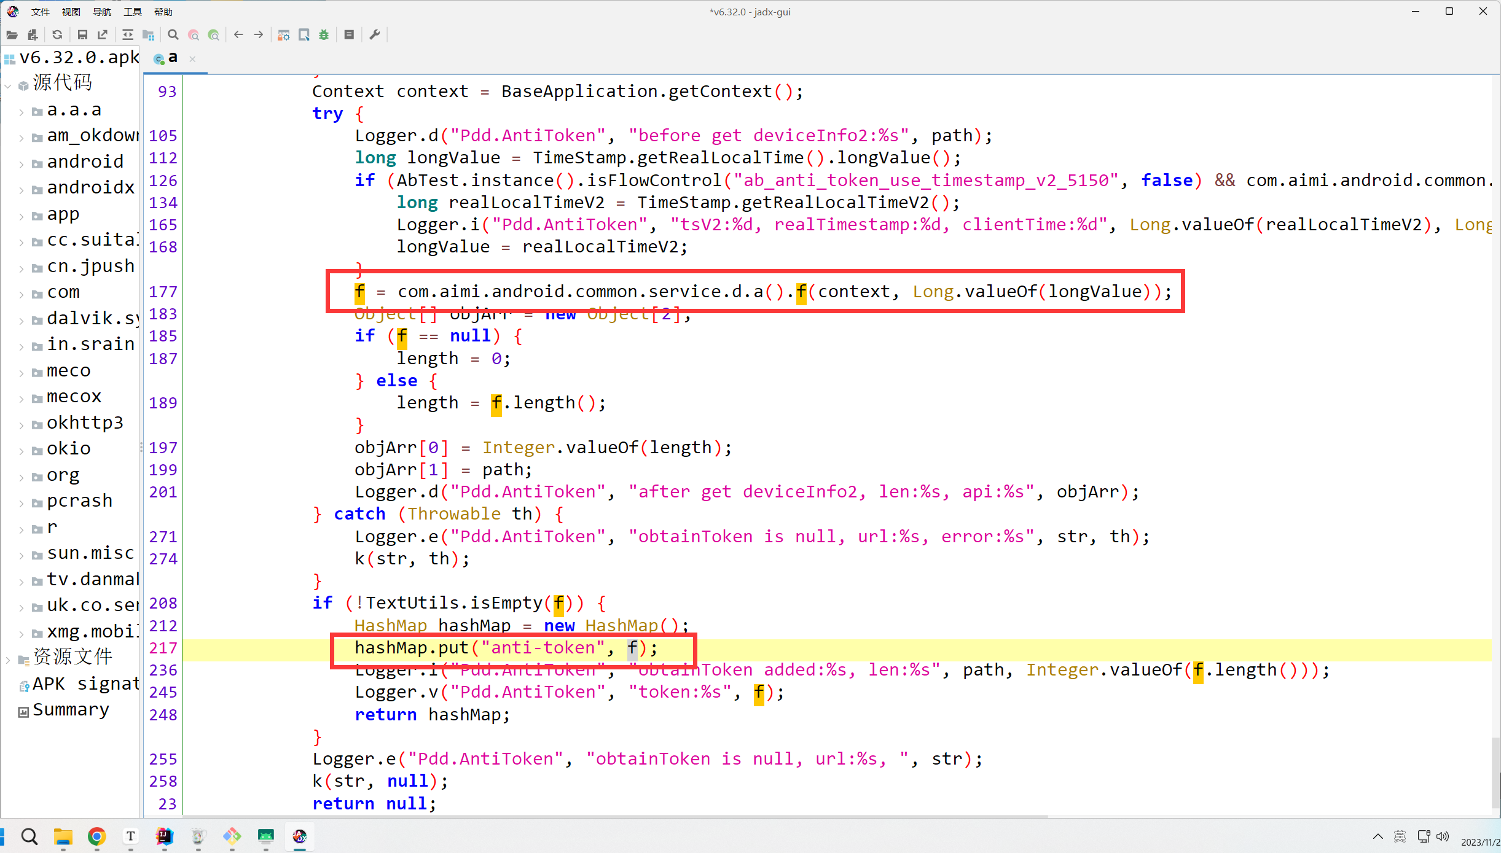Open text search with magnifier icon
This screenshot has height=853, width=1501.
[x=173, y=35]
